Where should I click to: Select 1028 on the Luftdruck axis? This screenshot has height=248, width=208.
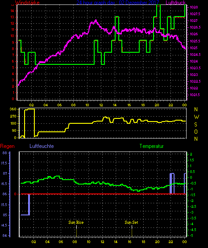click(194, 7)
